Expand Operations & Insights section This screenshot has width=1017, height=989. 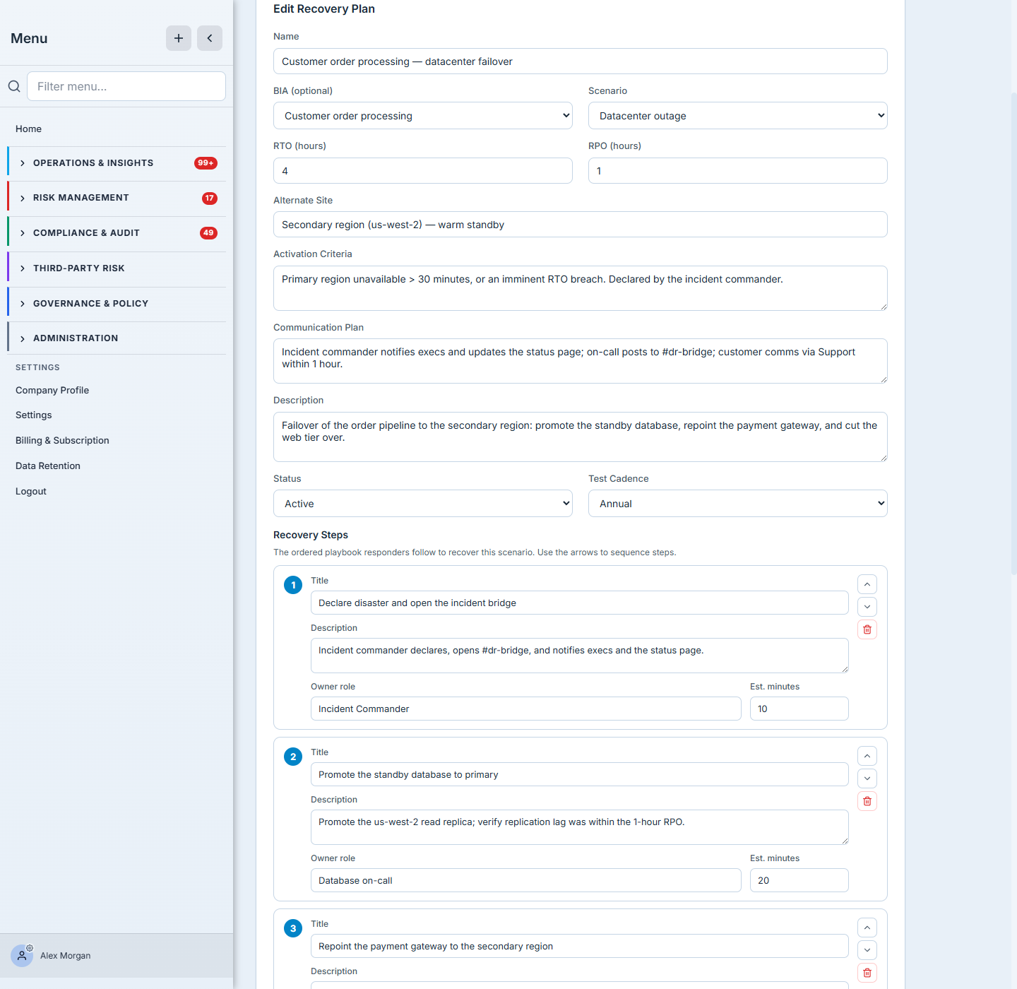coord(117,163)
